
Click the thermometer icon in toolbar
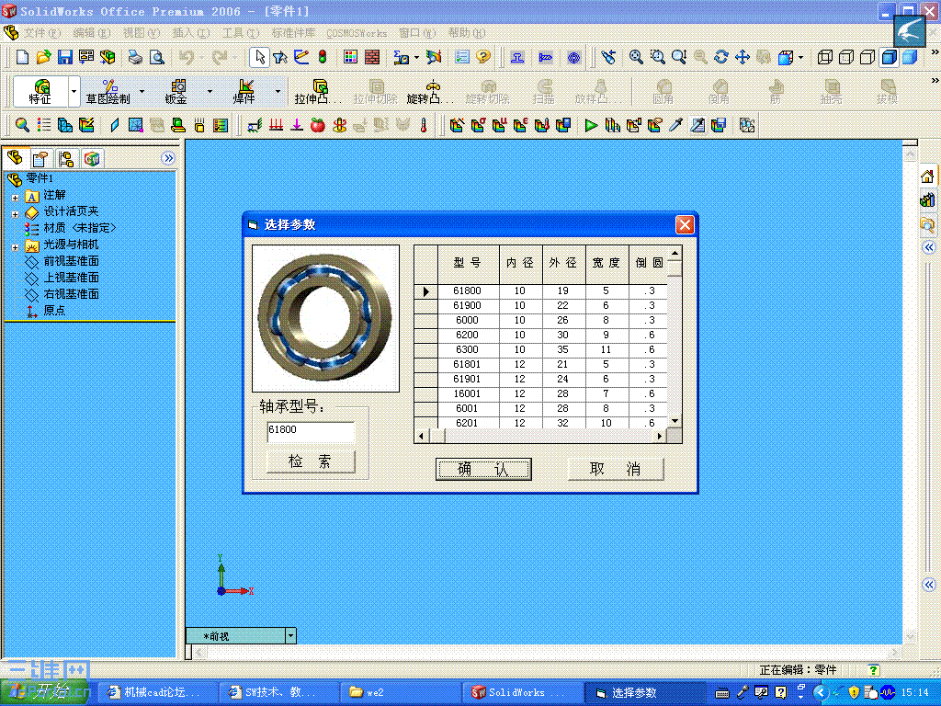[x=424, y=125]
